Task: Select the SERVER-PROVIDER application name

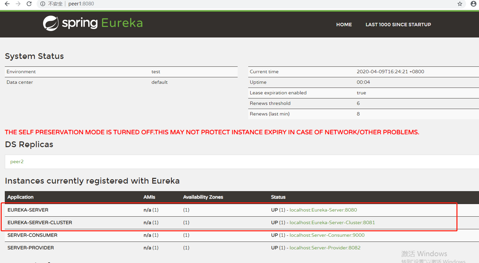Action: 30,248
